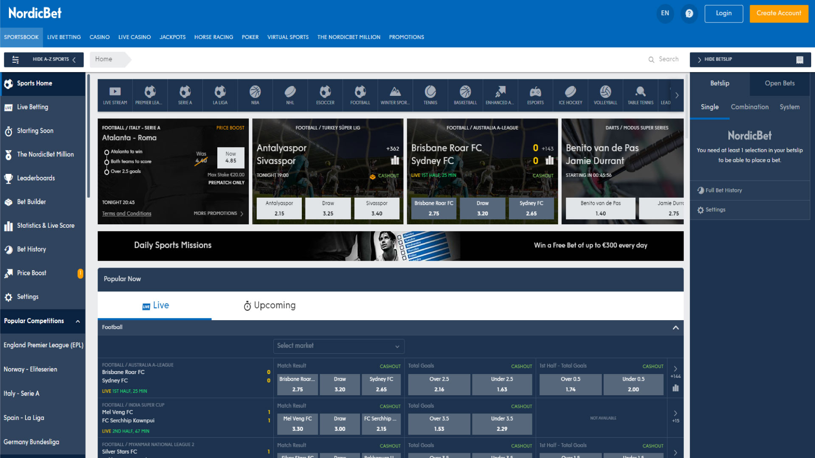
Task: Switch to Live Betting menu
Action: (x=64, y=37)
